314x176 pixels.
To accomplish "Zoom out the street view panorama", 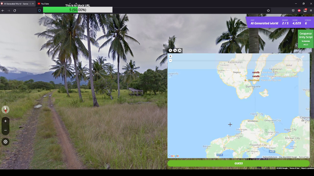I will coord(5,131).
